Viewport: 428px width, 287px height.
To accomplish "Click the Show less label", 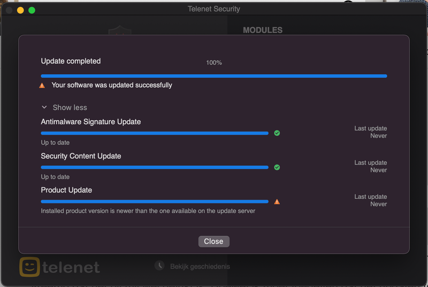I will (x=70, y=107).
